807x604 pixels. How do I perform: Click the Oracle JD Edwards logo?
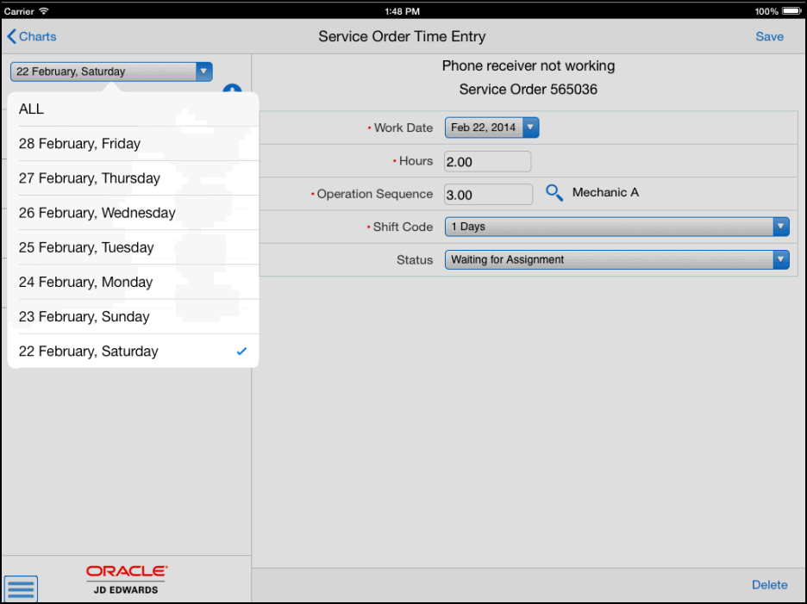coord(127,580)
